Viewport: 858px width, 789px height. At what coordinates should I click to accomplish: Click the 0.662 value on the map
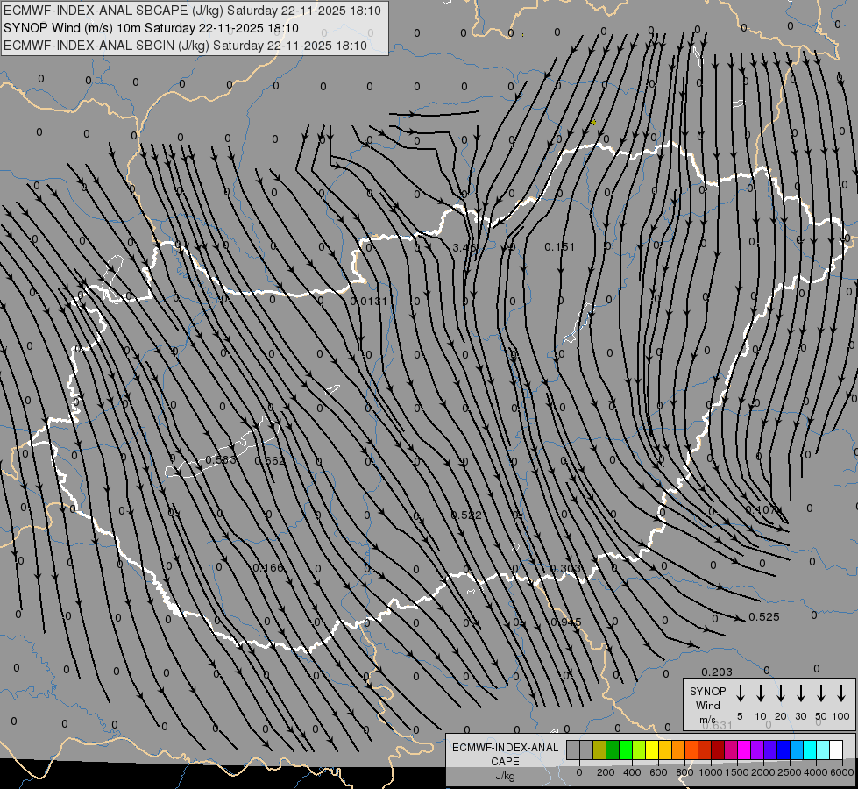tap(270, 460)
